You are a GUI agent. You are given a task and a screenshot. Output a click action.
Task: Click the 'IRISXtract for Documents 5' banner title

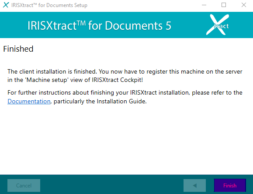[99, 25]
